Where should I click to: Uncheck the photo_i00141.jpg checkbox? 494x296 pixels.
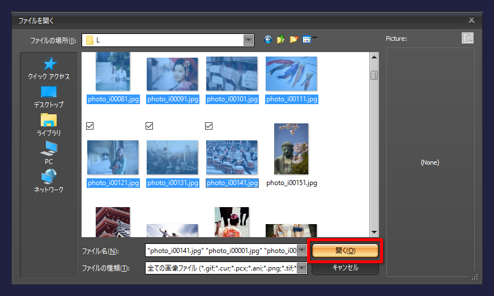(x=208, y=126)
